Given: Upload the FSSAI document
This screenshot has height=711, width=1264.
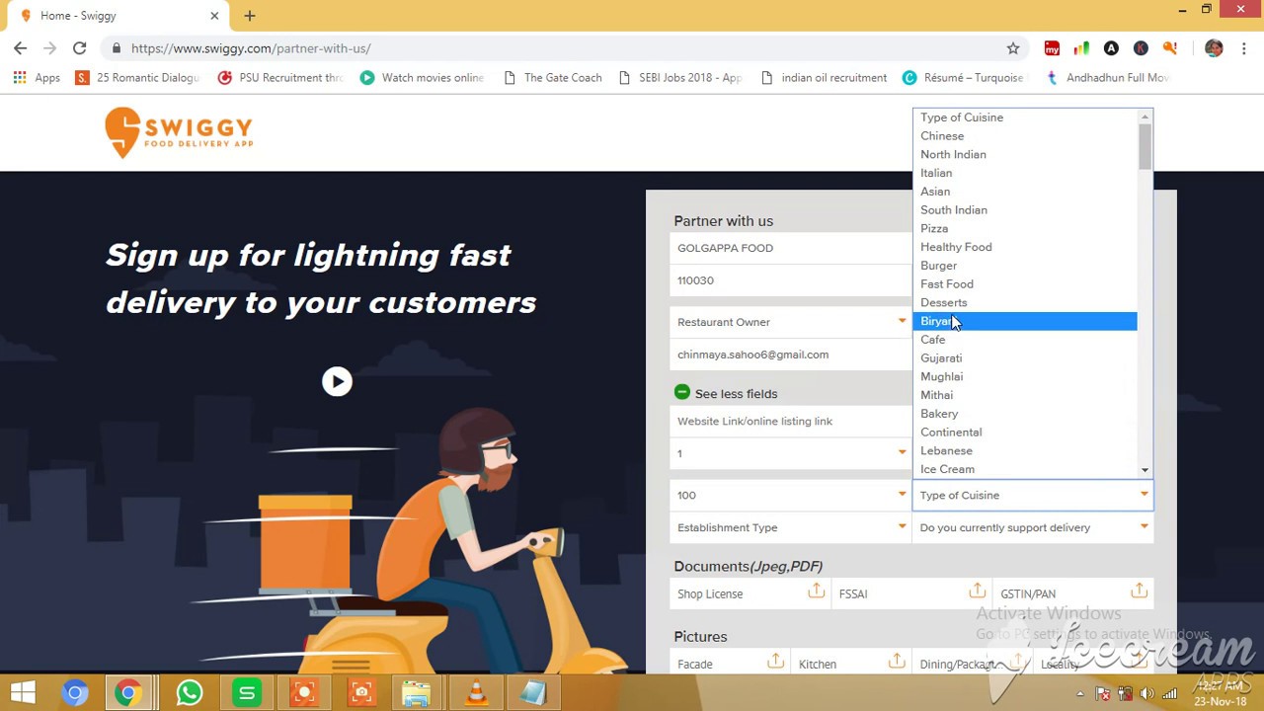Looking at the screenshot, I should pyautogui.click(x=977, y=591).
